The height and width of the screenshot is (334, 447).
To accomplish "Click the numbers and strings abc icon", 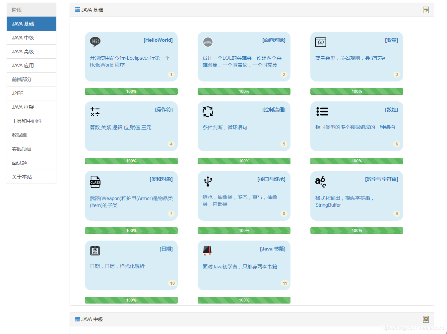I will (321, 182).
